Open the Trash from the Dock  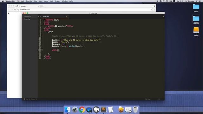click(x=135, y=110)
